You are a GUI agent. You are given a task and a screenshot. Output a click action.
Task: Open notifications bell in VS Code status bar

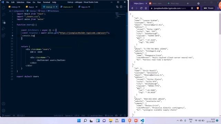click(x=125, y=116)
